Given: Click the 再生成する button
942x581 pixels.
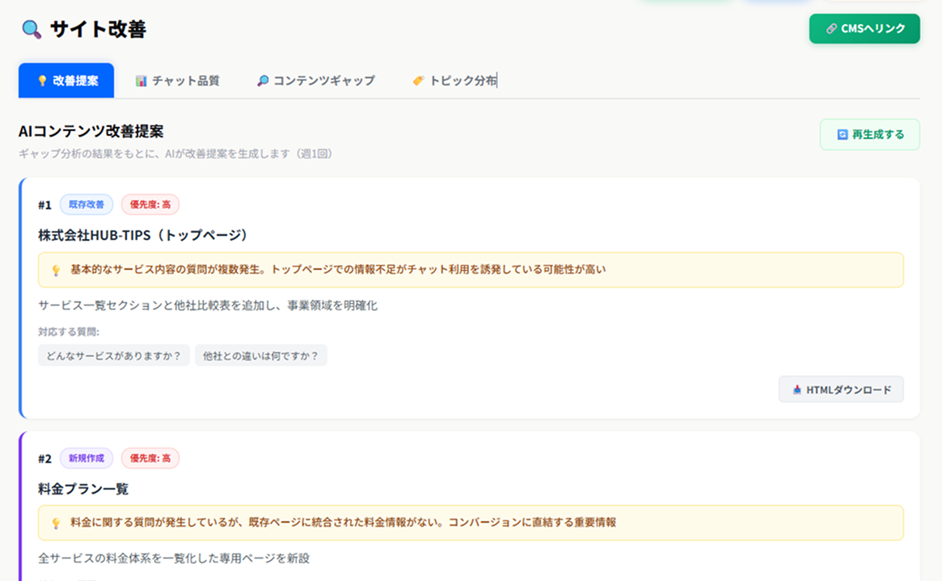Looking at the screenshot, I should point(870,134).
